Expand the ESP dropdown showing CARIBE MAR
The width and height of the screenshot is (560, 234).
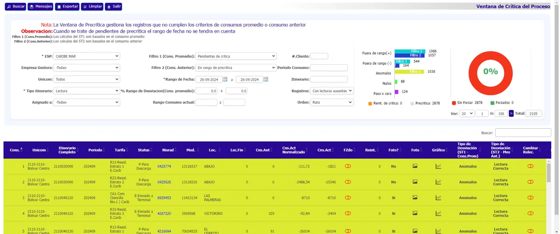click(86, 56)
